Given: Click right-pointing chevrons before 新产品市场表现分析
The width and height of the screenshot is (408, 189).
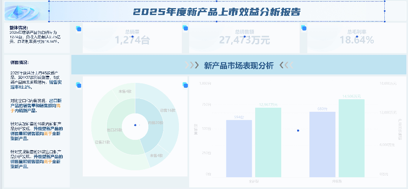Looking at the screenshot, I should [192, 65].
